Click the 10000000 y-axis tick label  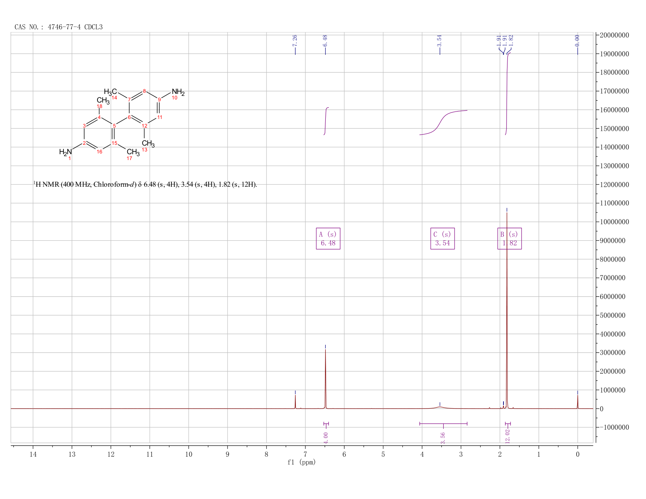click(x=614, y=222)
